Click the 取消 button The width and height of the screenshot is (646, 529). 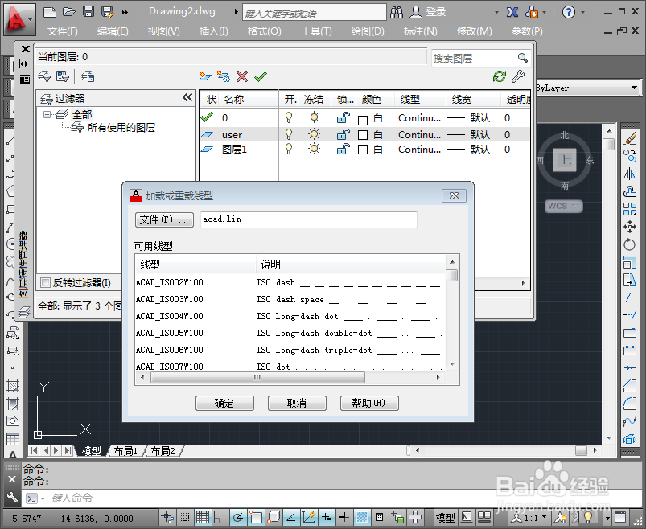297,403
